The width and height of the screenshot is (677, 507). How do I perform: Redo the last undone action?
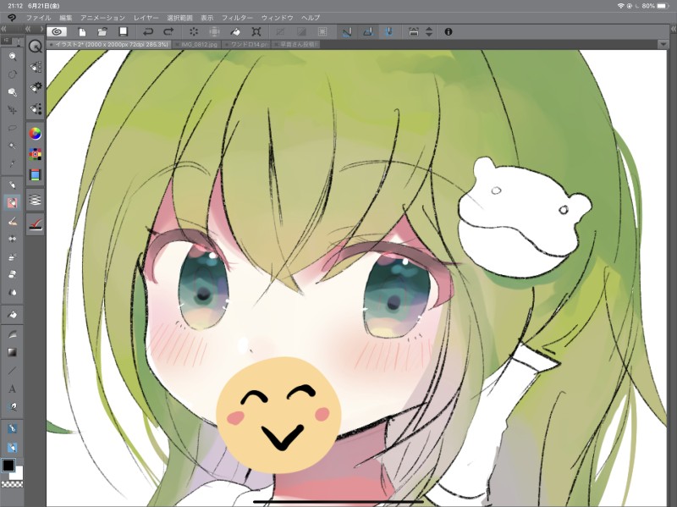[168, 31]
